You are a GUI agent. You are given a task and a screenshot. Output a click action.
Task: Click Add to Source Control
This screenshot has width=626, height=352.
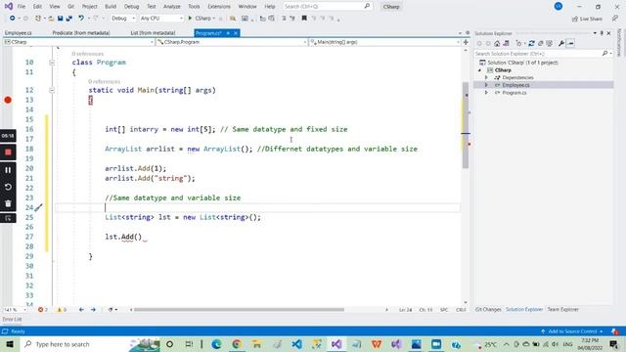pyautogui.click(x=572, y=331)
